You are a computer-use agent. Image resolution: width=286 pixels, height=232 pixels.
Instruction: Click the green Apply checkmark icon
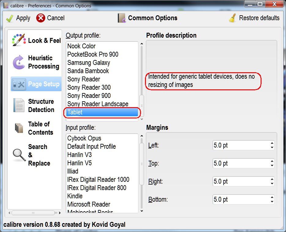(9, 18)
